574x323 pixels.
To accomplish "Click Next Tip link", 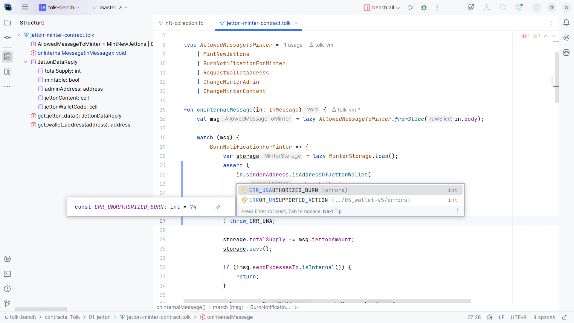I will pos(332,211).
